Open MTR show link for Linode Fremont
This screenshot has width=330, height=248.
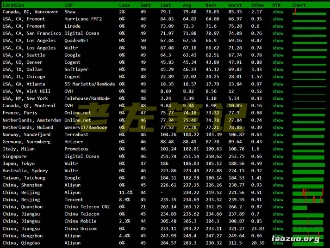[x=278, y=26]
